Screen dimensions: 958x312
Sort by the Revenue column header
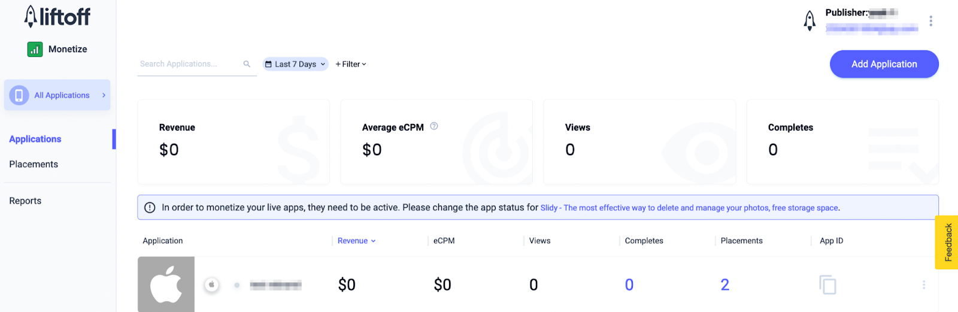356,241
